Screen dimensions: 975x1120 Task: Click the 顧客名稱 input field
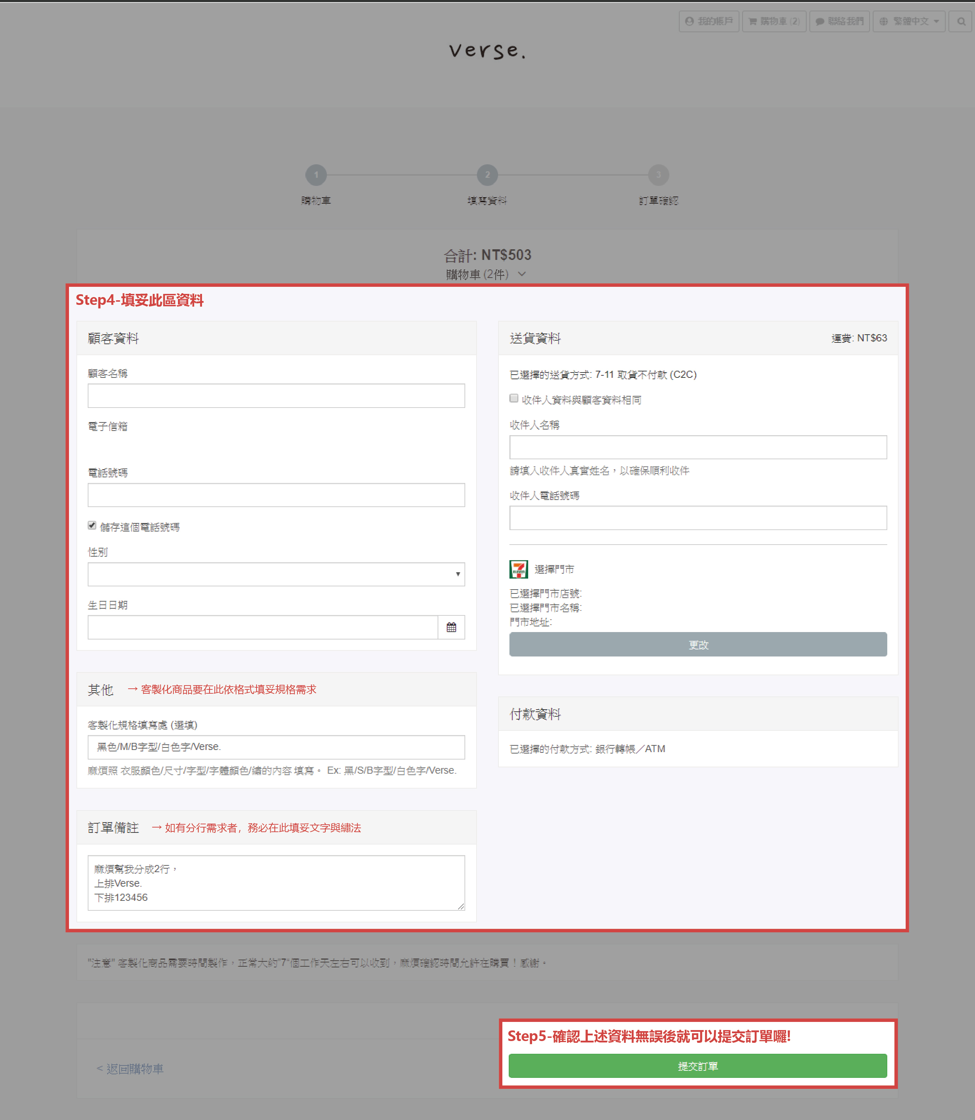point(276,396)
